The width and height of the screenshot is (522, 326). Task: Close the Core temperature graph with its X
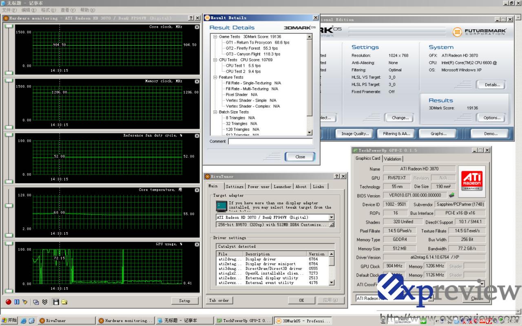[x=197, y=190]
